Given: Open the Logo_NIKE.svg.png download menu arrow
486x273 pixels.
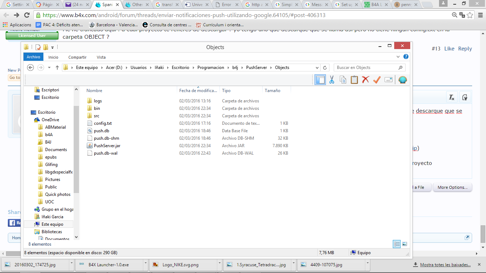Looking at the screenshot, I should coord(220,264).
